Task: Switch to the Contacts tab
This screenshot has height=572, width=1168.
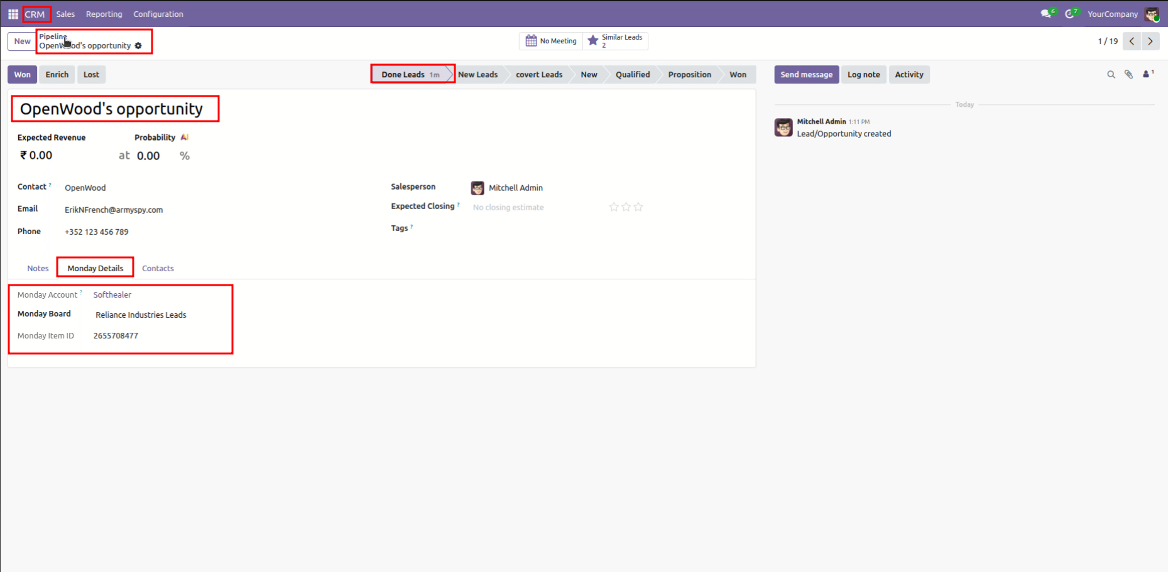Action: tap(158, 268)
